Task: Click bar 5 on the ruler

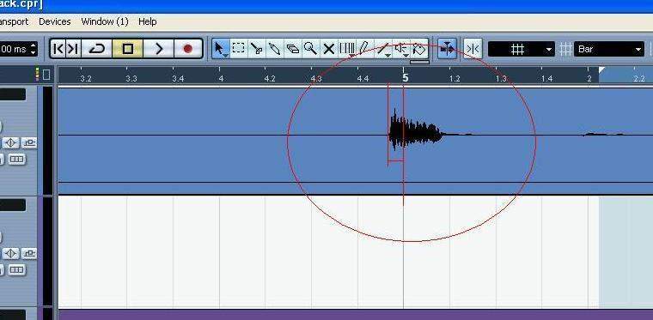Action: coord(406,77)
